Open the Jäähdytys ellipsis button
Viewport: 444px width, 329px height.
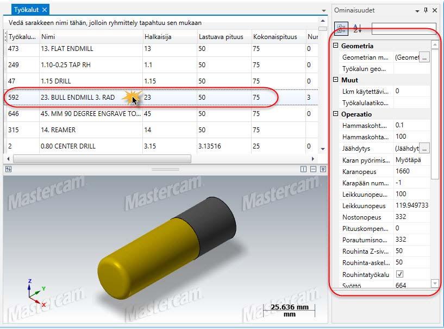(x=424, y=149)
